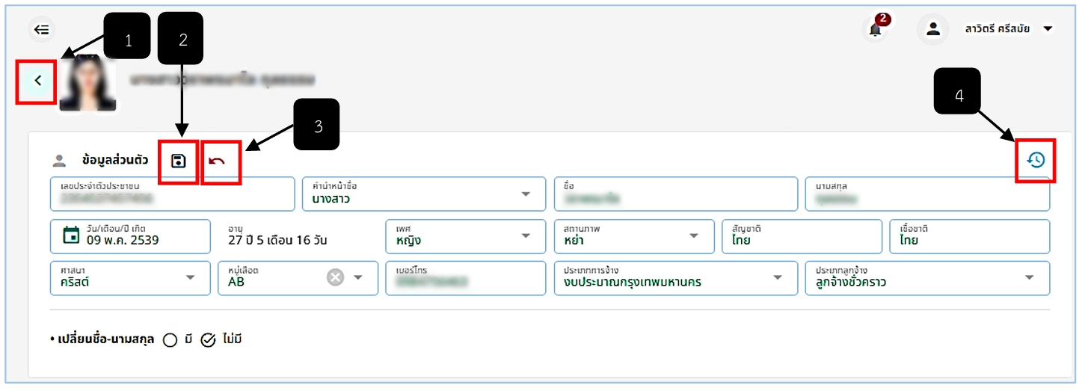The width and height of the screenshot is (1082, 391).
Task: Save personal data with the disk icon
Action: click(178, 161)
